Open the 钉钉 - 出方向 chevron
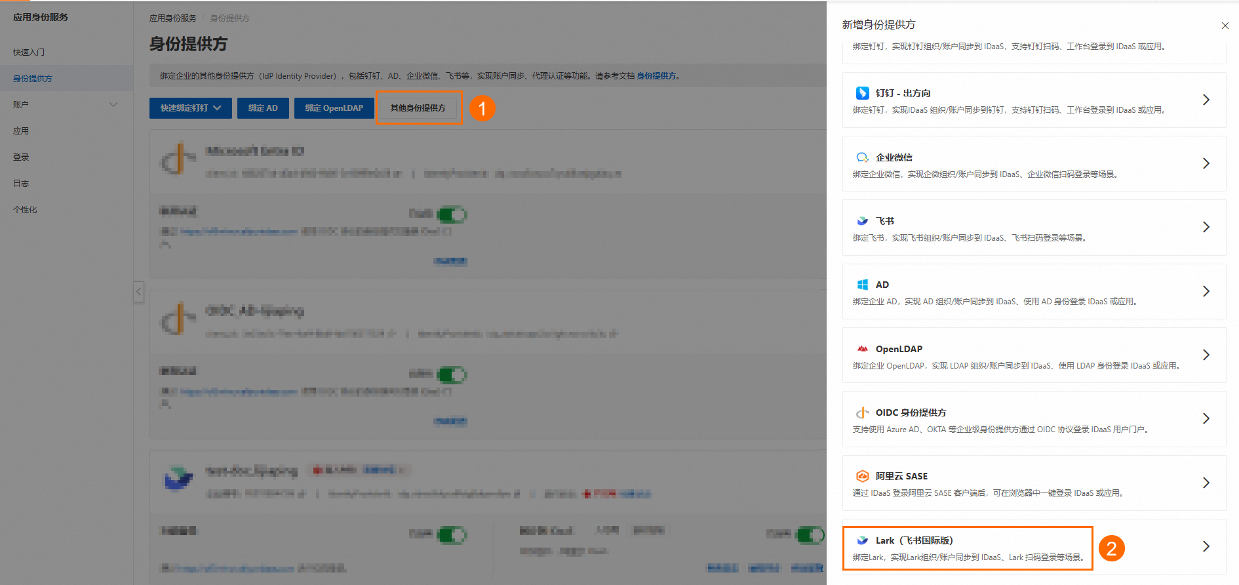The width and height of the screenshot is (1239, 585). point(1206,100)
